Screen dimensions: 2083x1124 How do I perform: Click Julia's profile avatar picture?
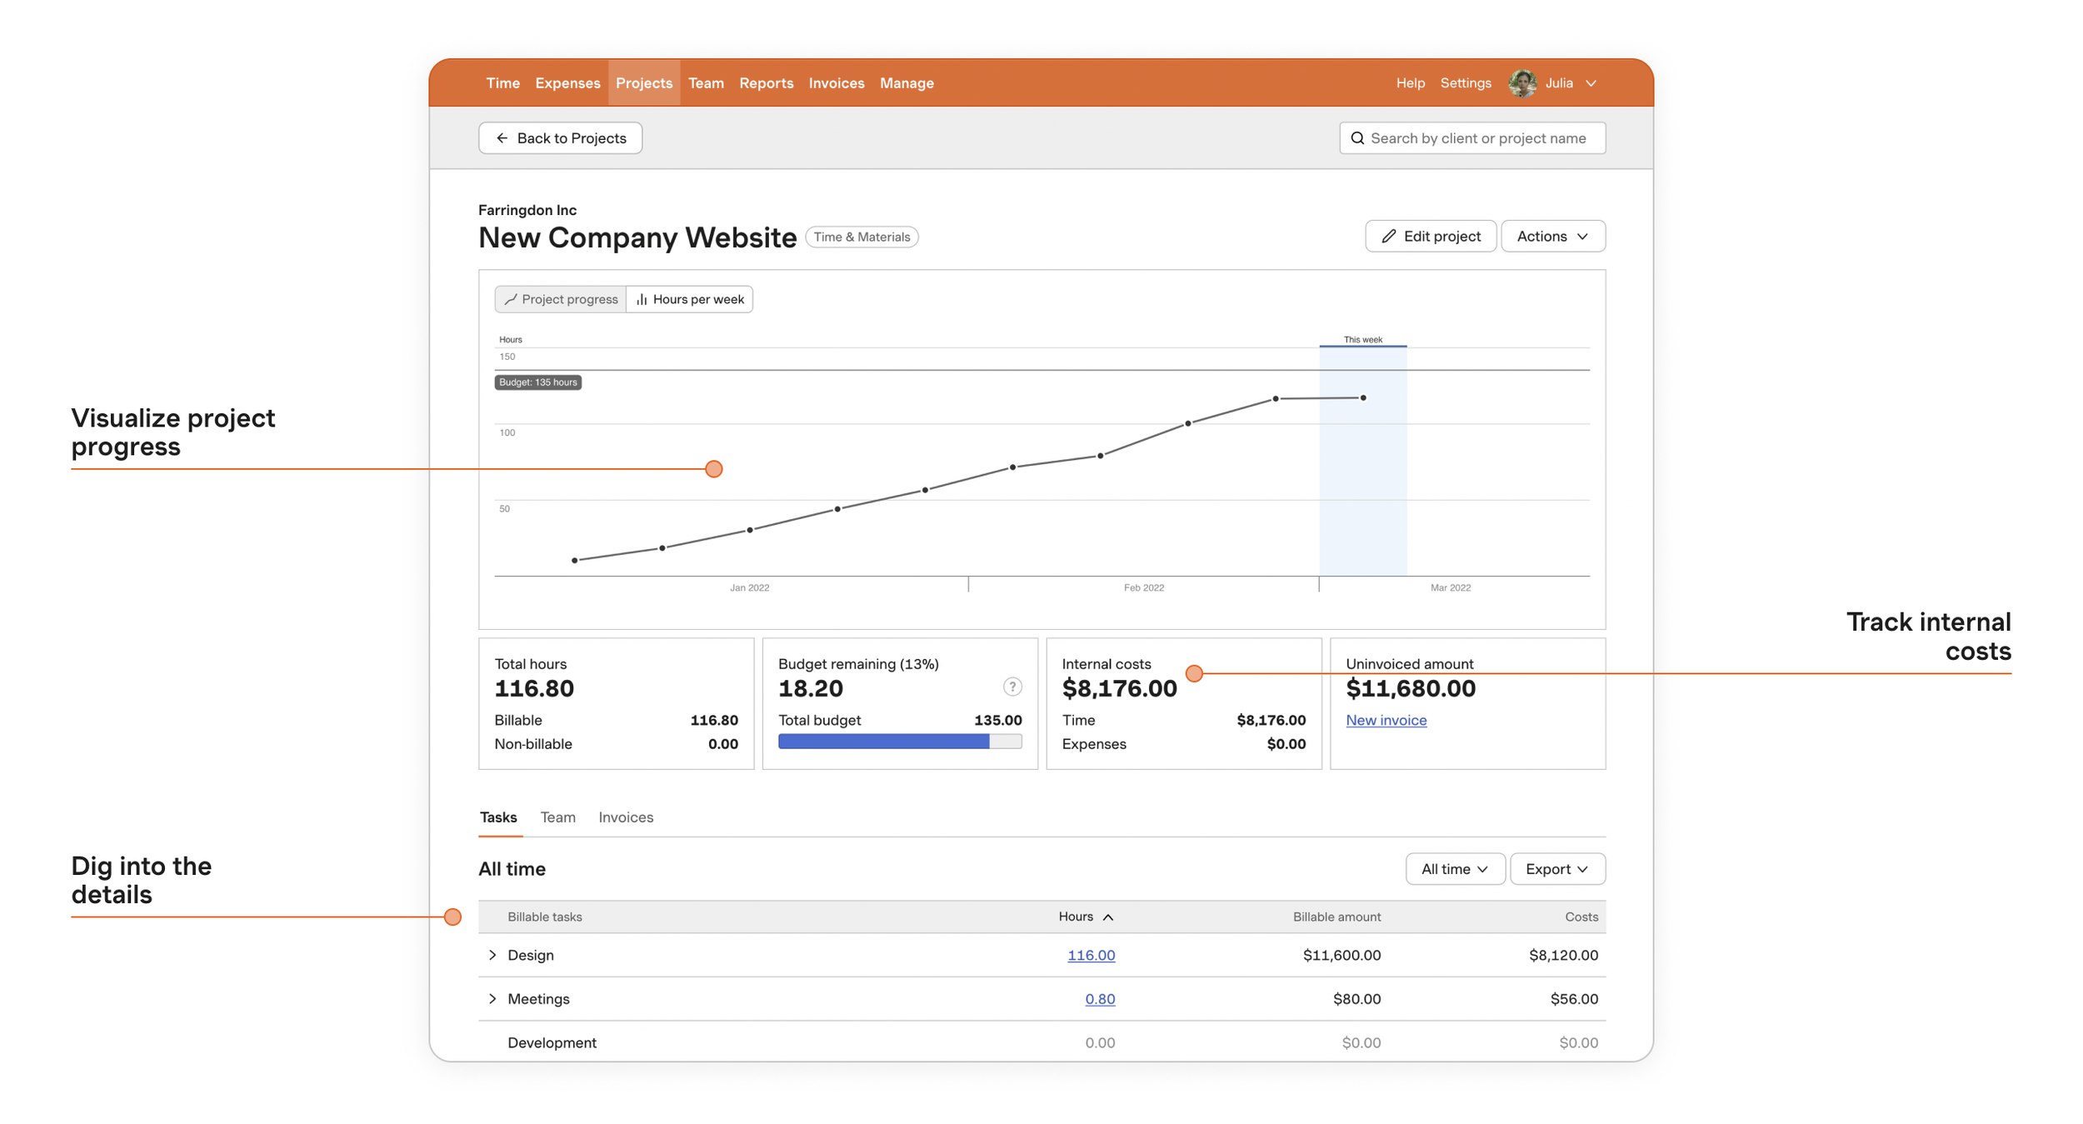[x=1522, y=82]
